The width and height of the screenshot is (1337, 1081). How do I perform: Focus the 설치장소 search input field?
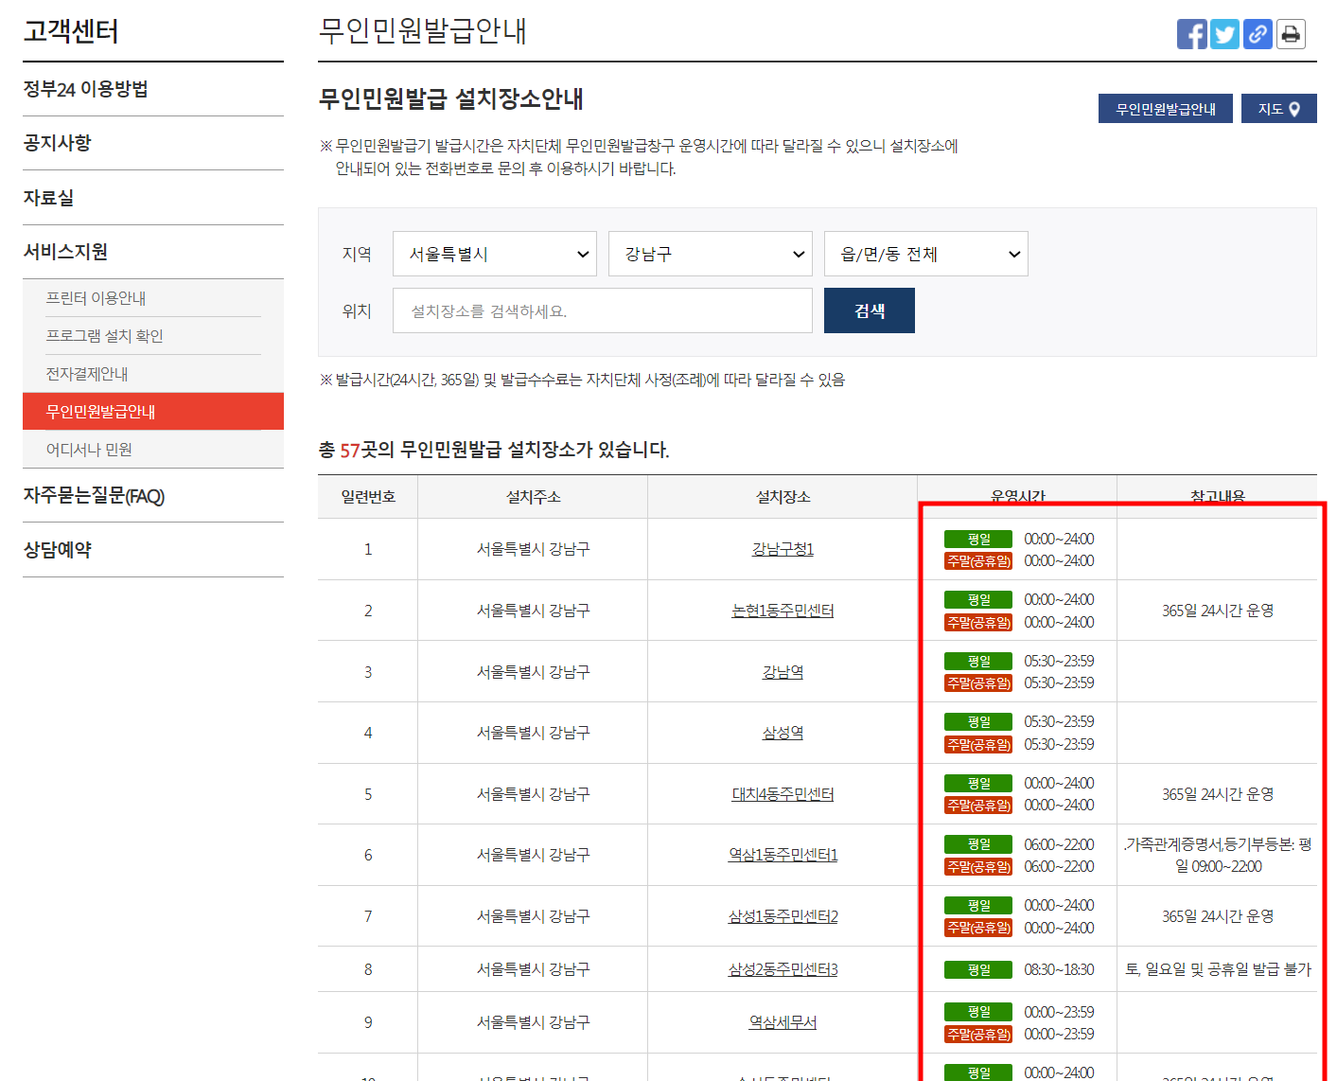pos(603,310)
